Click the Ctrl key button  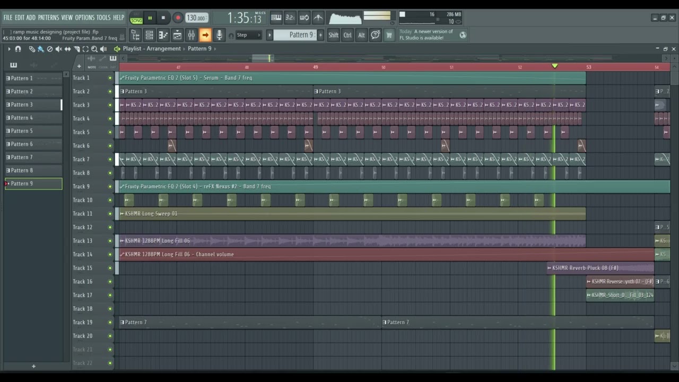pos(347,35)
